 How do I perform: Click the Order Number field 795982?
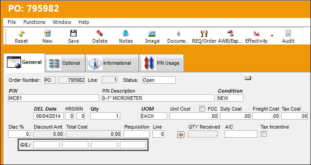(x=72, y=80)
